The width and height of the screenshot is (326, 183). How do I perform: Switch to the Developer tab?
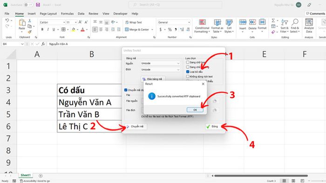[120, 13]
